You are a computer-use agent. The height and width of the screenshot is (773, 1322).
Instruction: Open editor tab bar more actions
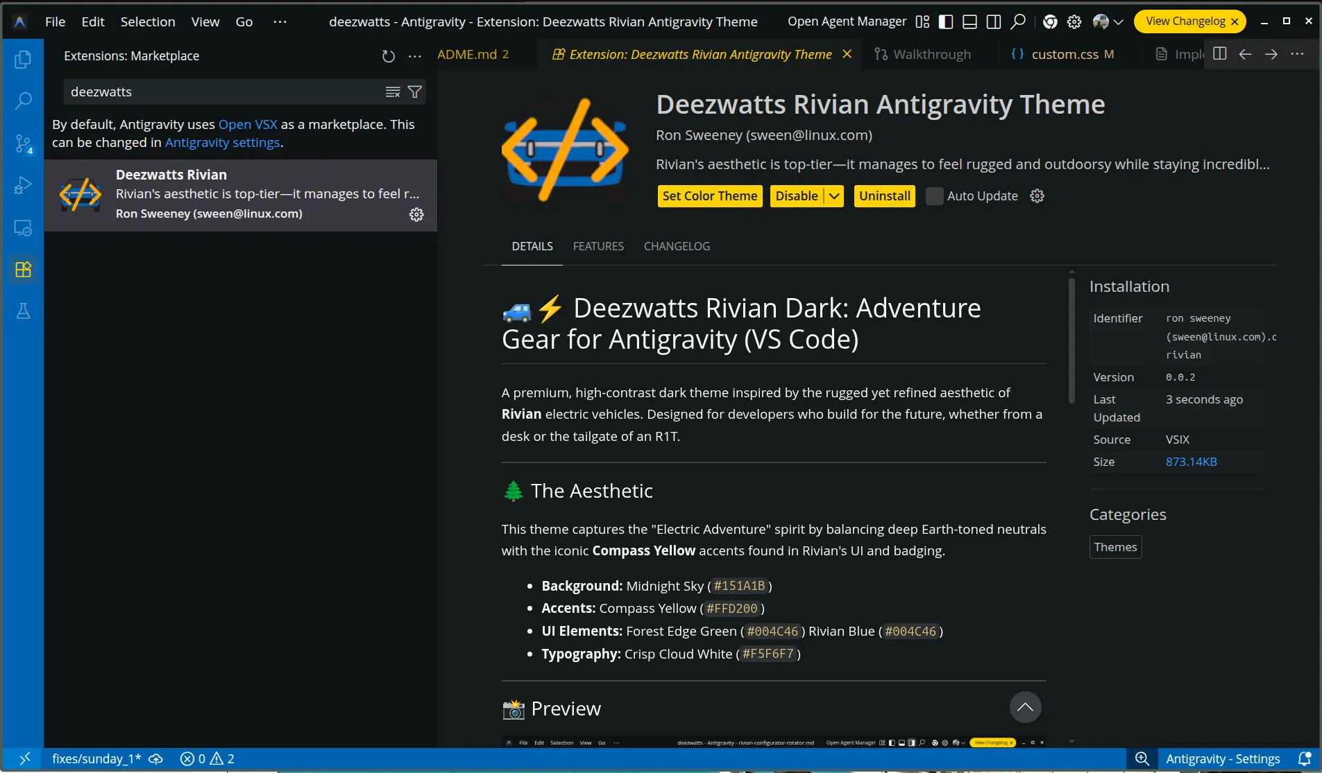1297,54
